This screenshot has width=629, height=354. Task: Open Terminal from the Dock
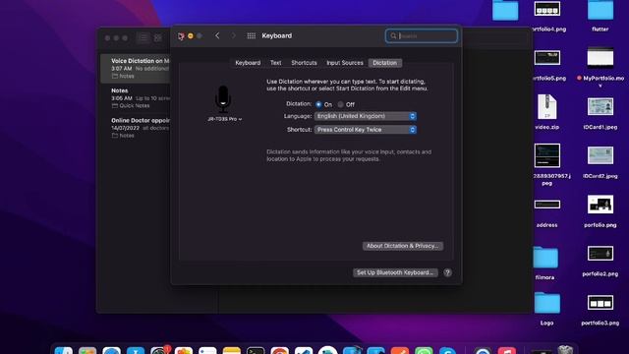(x=256, y=351)
